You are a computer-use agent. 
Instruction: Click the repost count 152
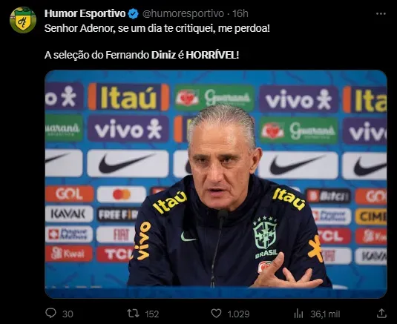152,314
